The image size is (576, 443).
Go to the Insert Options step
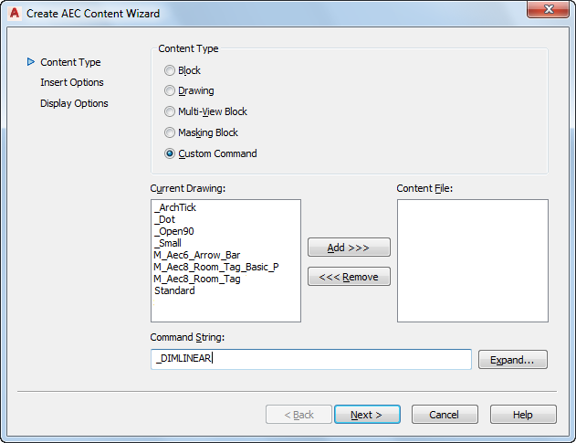[72, 82]
